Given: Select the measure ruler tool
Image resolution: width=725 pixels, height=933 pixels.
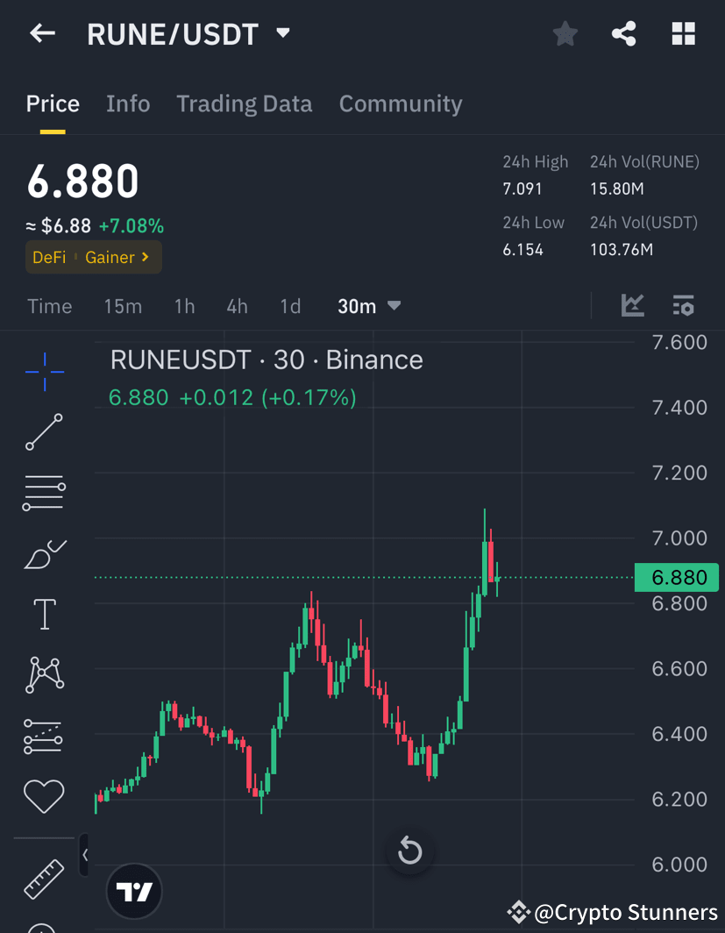Looking at the screenshot, I should click(x=44, y=880).
